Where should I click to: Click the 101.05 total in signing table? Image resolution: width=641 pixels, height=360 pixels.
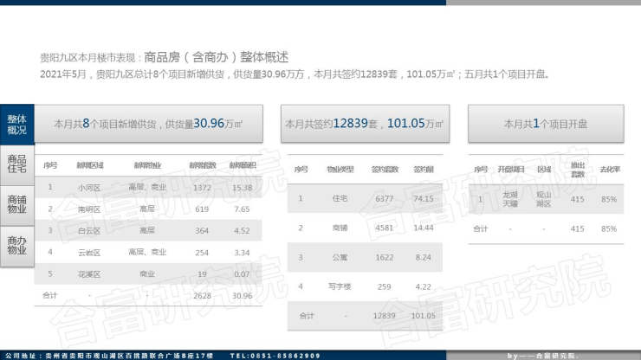click(x=424, y=316)
